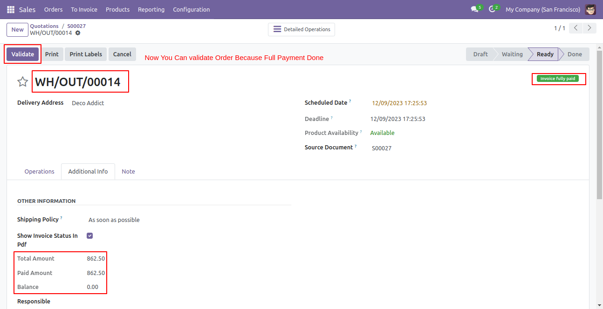Viewport: 603px width, 309px height.
Task: Click the Paid Amount value 862.50
Action: click(96, 273)
